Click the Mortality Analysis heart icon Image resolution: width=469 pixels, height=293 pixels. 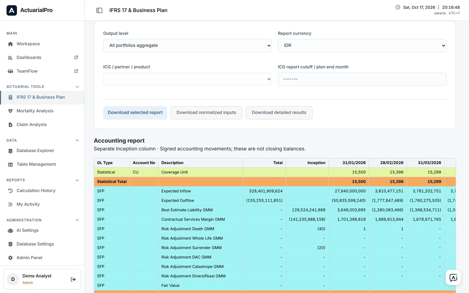click(10, 111)
